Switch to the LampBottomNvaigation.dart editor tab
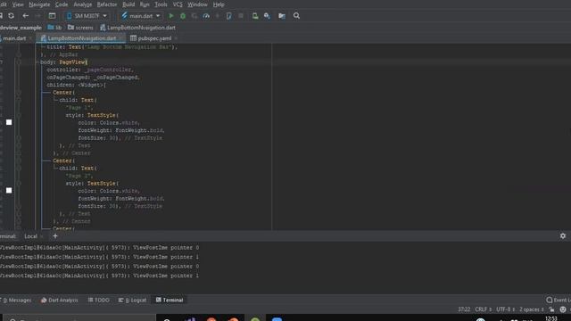Viewport: 571px width, 321px height. pyautogui.click(x=81, y=38)
